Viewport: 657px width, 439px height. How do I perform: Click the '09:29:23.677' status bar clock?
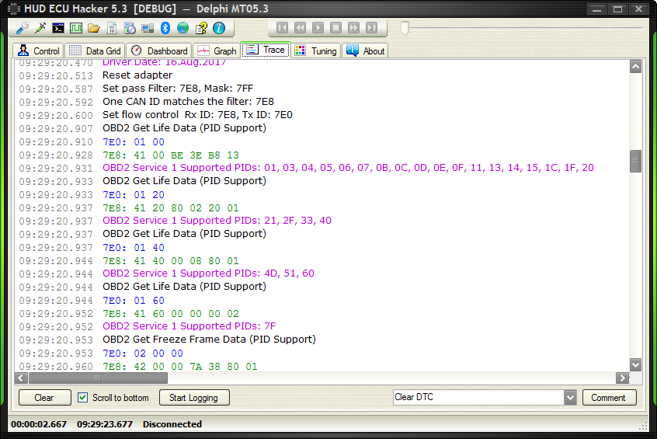coord(105,424)
